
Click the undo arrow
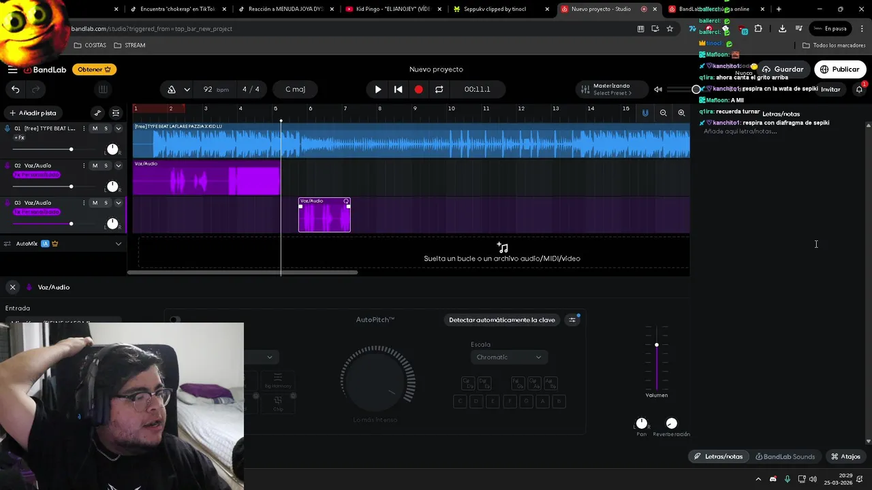tap(16, 89)
